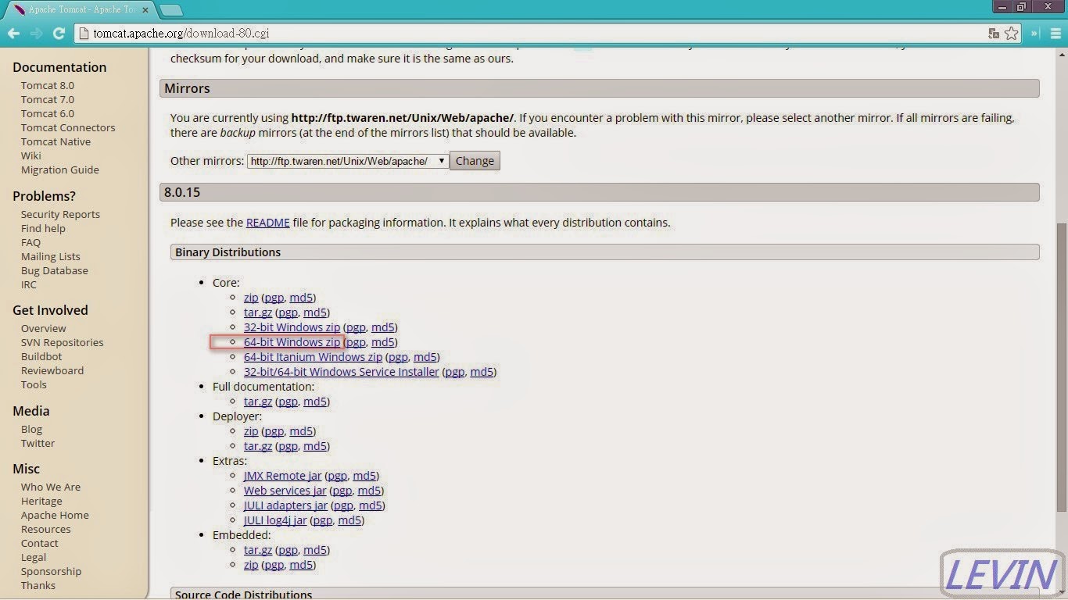The width and height of the screenshot is (1068, 600).
Task: Click the Find help sidebar link
Action: pyautogui.click(x=43, y=229)
